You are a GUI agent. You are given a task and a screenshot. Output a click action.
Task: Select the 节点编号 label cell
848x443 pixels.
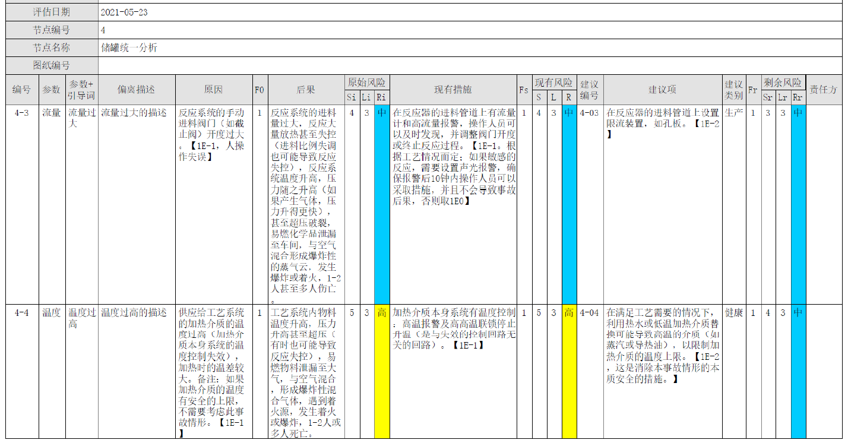tap(52, 30)
